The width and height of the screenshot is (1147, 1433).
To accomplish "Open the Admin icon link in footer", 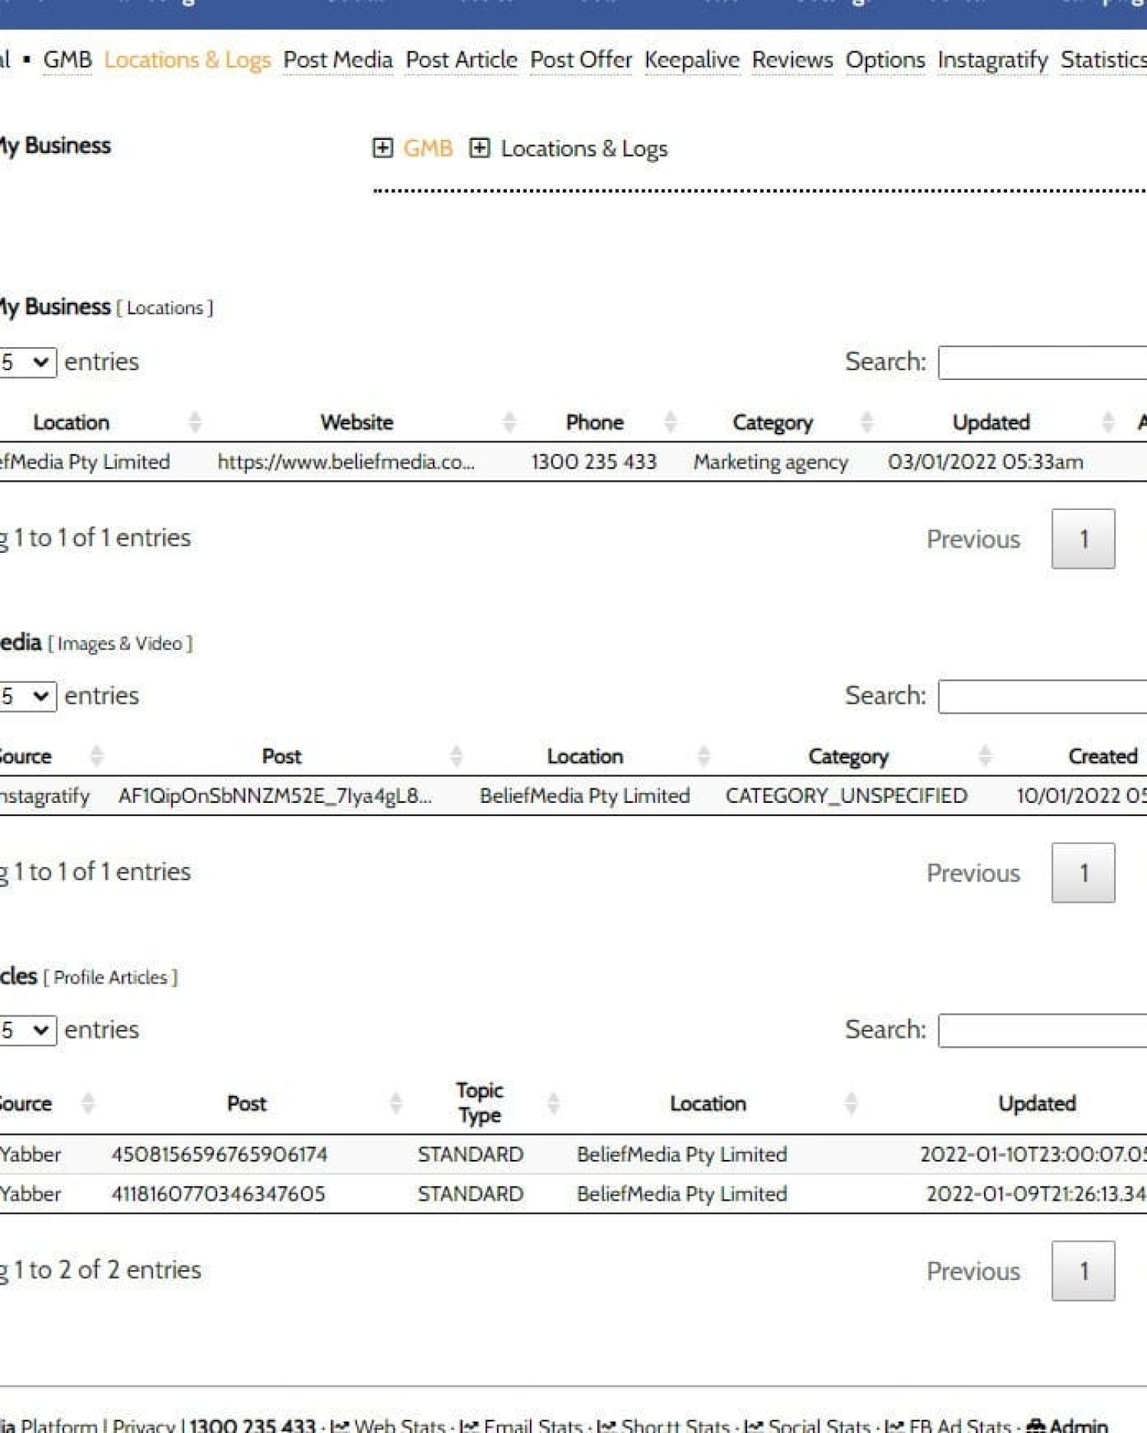I will 1035,1425.
